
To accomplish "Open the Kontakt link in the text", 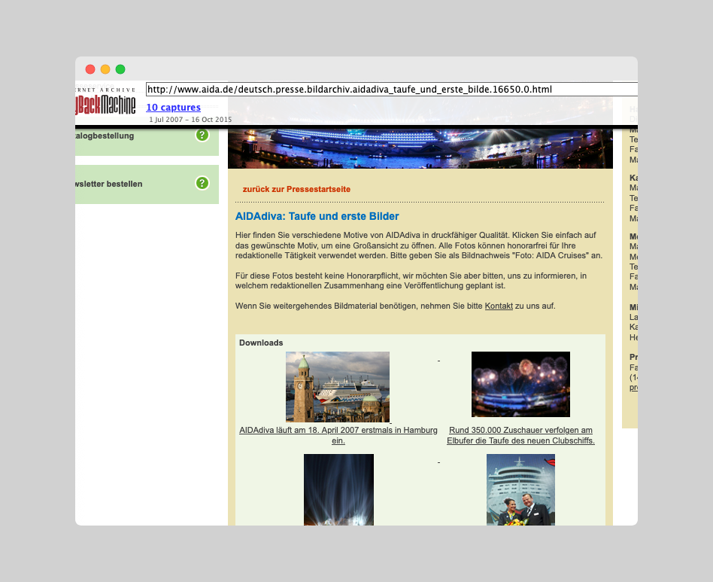I will click(499, 306).
